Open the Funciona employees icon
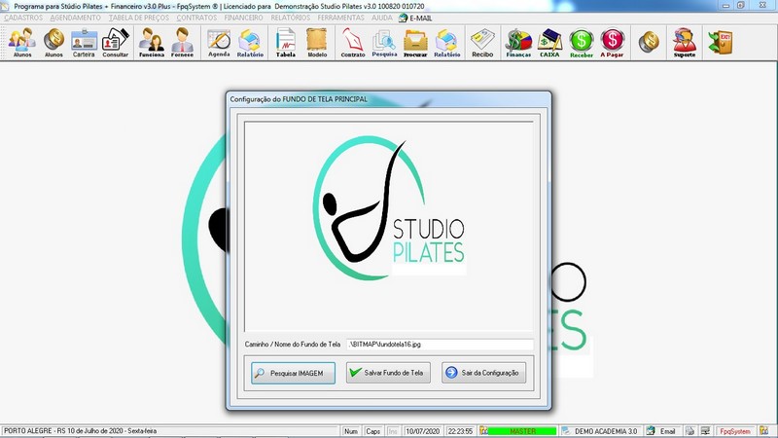This screenshot has width=778, height=438. coord(152,43)
